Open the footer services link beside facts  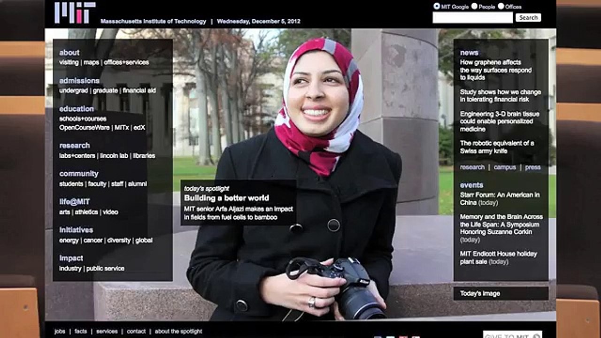coord(107,331)
